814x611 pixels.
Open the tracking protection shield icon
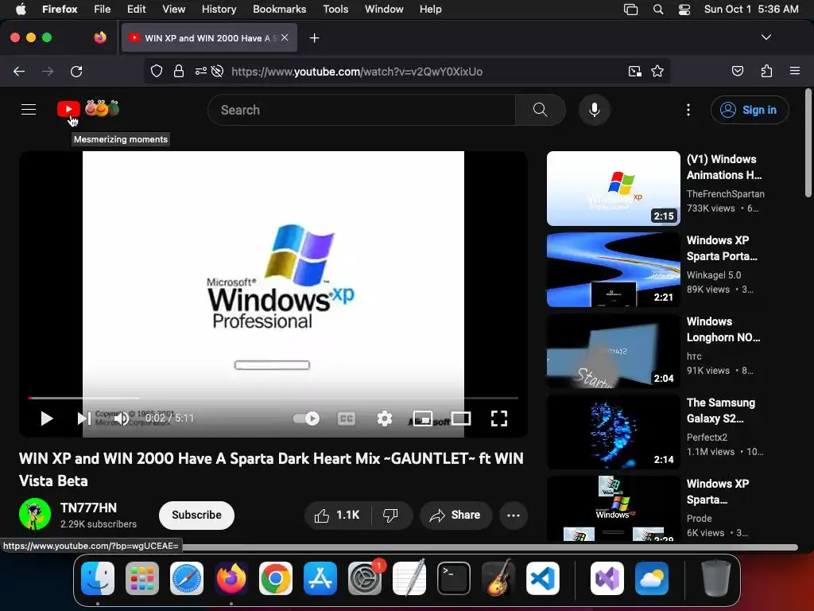[x=157, y=71]
